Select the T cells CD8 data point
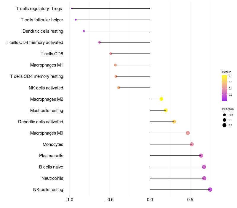Viewport: 237px width, 208px height. (111, 54)
